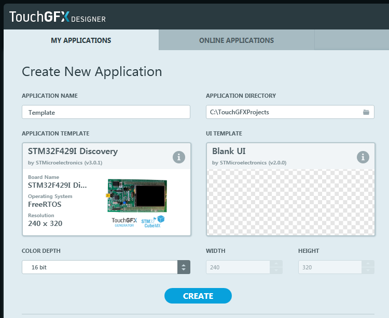Screen dimensions: 389x318
Task: Open info for STM32F429I Discovery template
Action: [179, 157]
